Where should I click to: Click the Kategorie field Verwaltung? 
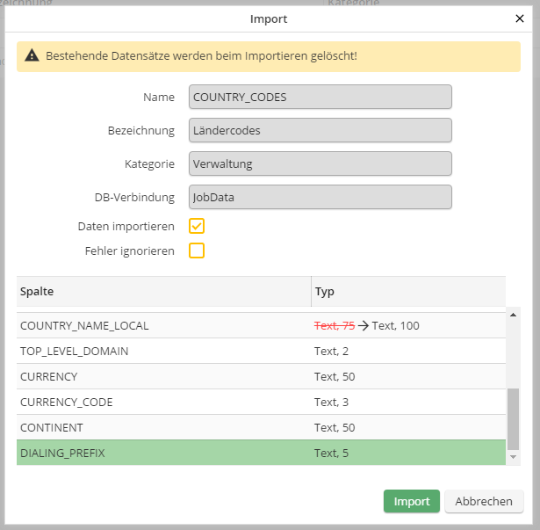tap(320, 163)
